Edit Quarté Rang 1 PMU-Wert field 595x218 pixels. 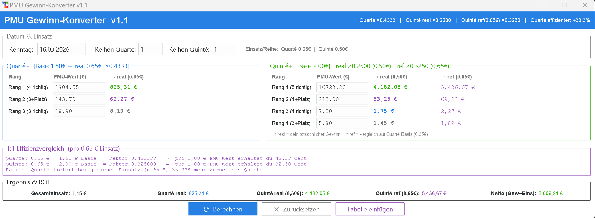click(79, 87)
